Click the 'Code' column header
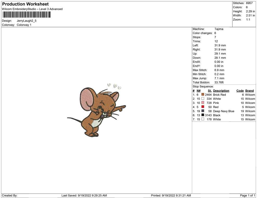 pyautogui.click(x=240, y=91)
